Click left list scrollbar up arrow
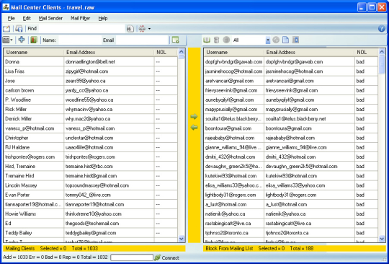Image resolution: width=389 pixels, height=264 pixels. (x=182, y=52)
